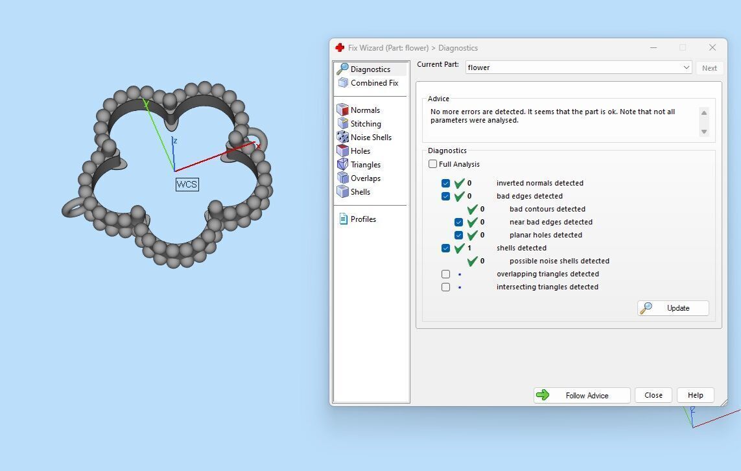Uncheck inverted normals detected checkbox
This screenshot has height=471, width=741.
coord(445,183)
